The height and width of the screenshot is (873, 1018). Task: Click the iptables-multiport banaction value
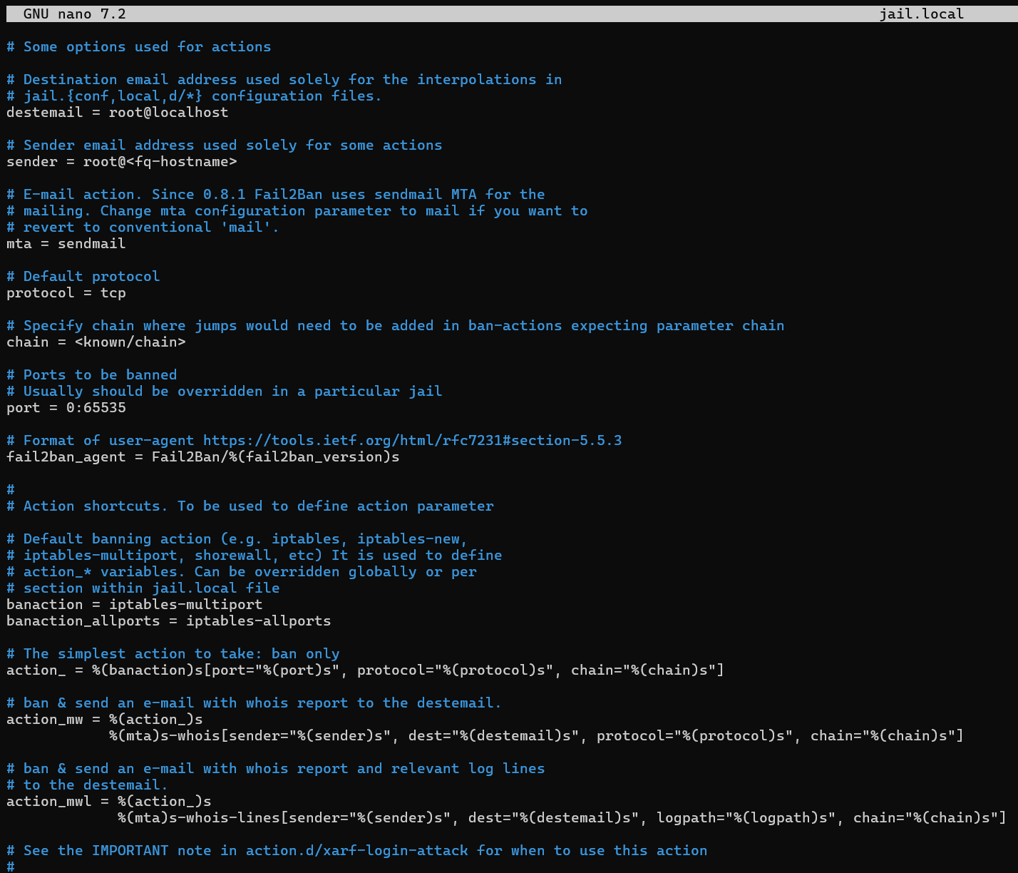click(185, 605)
